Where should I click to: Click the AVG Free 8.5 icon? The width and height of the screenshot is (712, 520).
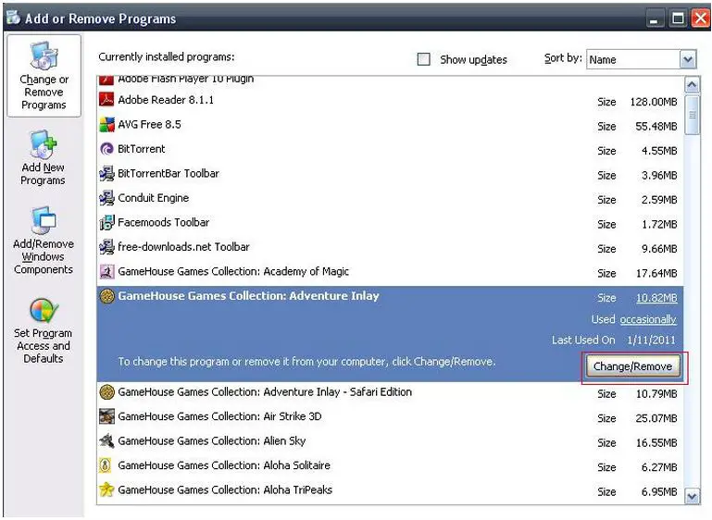[106, 124]
